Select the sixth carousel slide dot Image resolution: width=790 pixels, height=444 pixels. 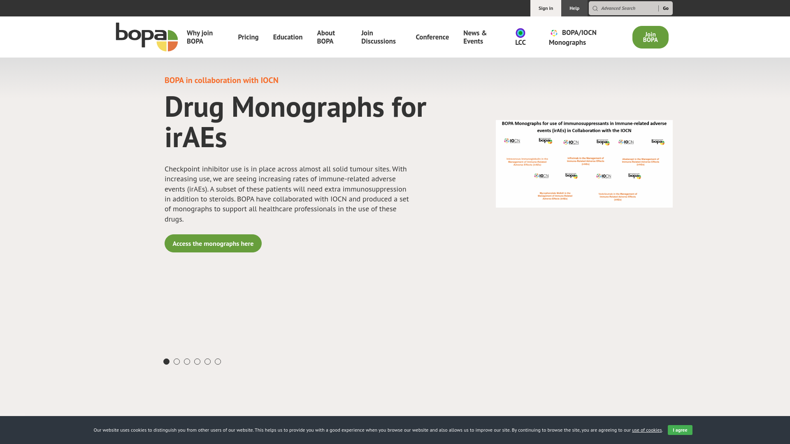pos(218,362)
